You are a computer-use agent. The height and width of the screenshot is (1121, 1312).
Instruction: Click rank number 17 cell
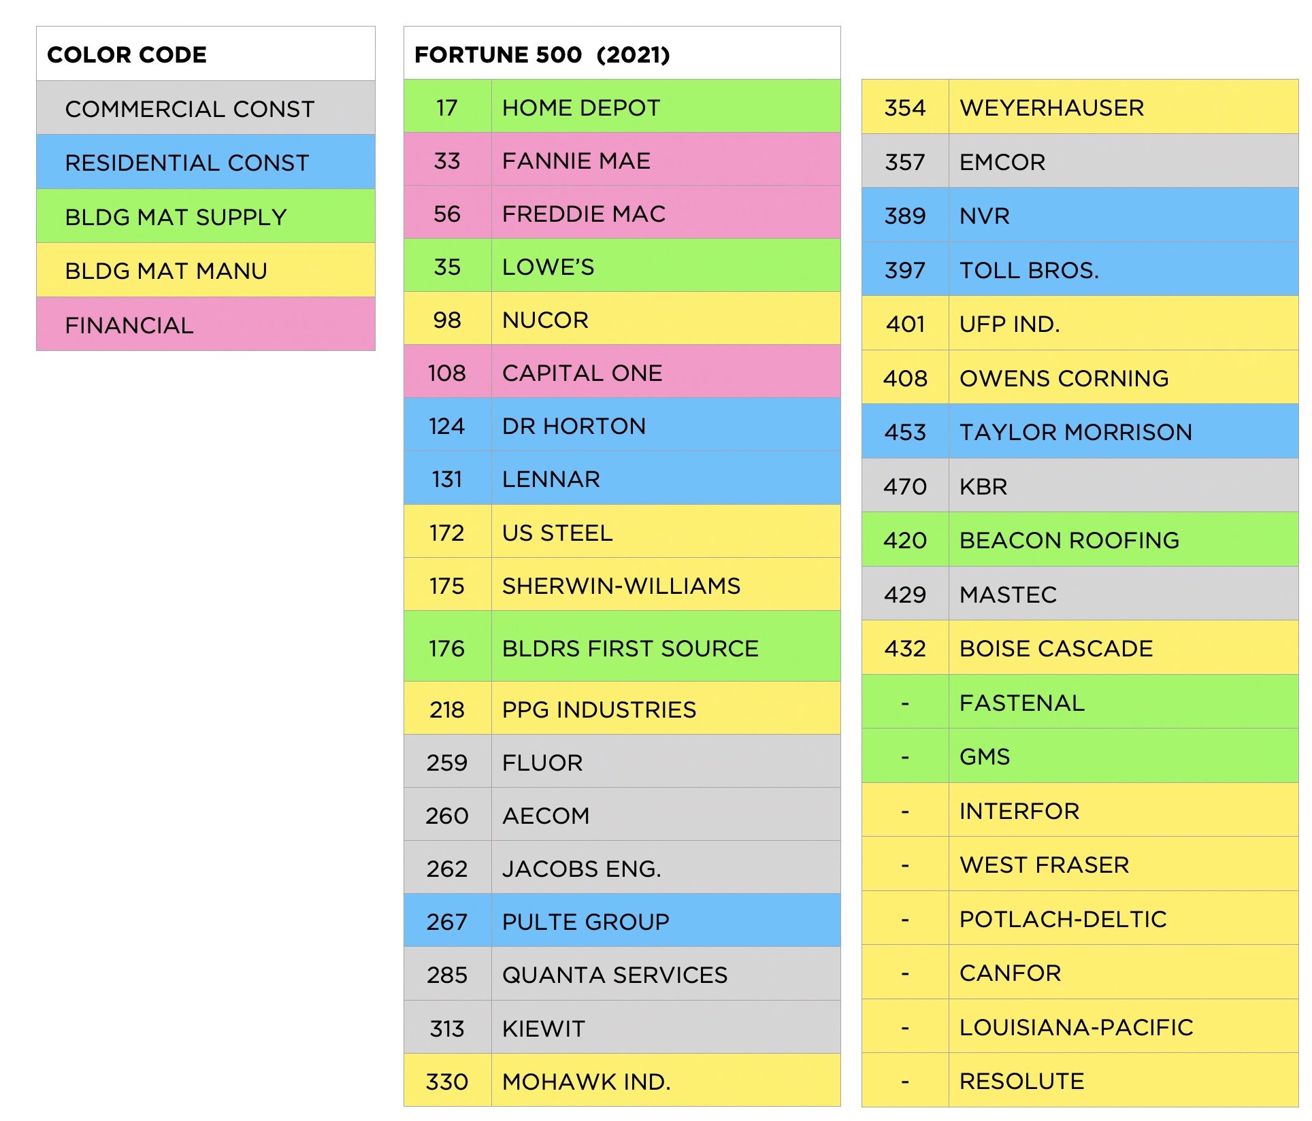[x=448, y=106]
